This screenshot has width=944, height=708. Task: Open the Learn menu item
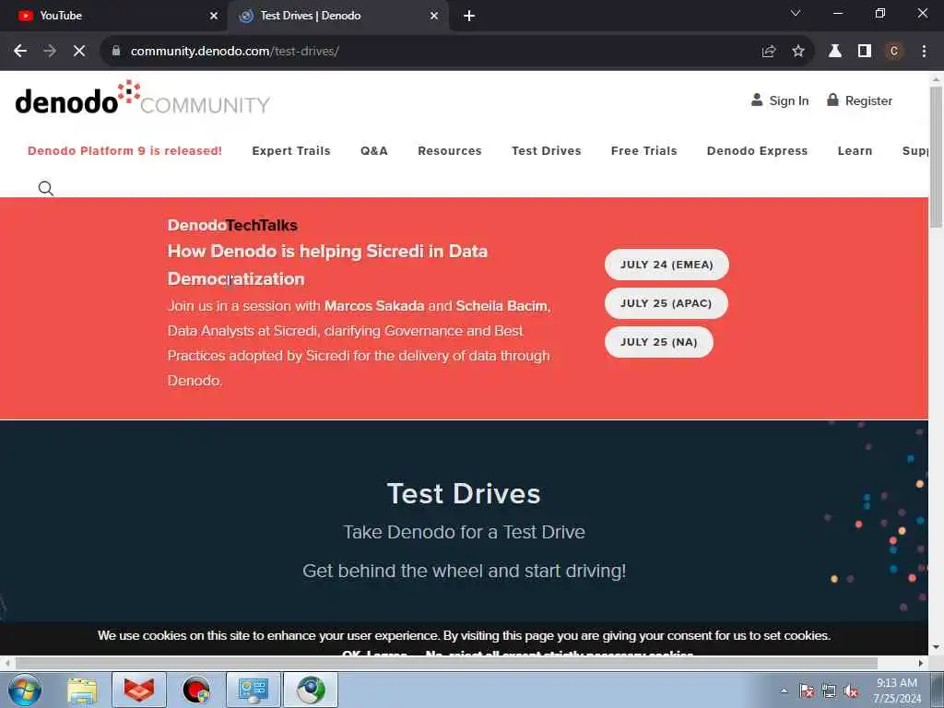pos(855,150)
